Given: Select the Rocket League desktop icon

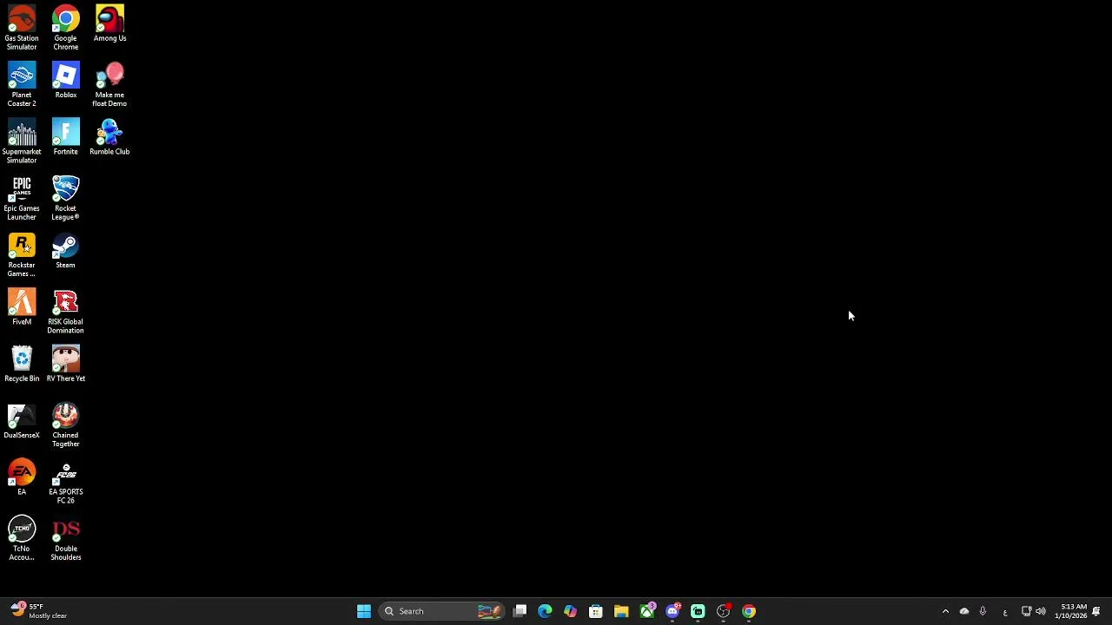Looking at the screenshot, I should click(x=65, y=198).
